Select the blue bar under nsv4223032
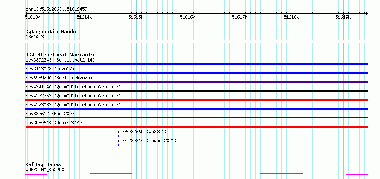The width and height of the screenshot is (380, 179). 196,109
